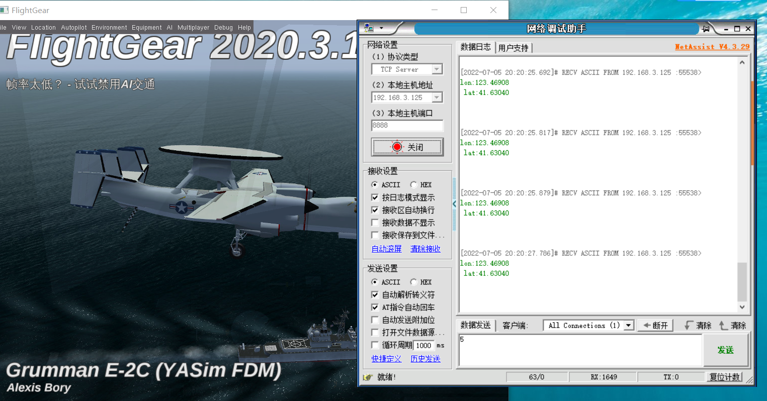This screenshot has height=401, width=767.
Task: Enable 打开文件数据源 checkbox
Action: click(375, 333)
